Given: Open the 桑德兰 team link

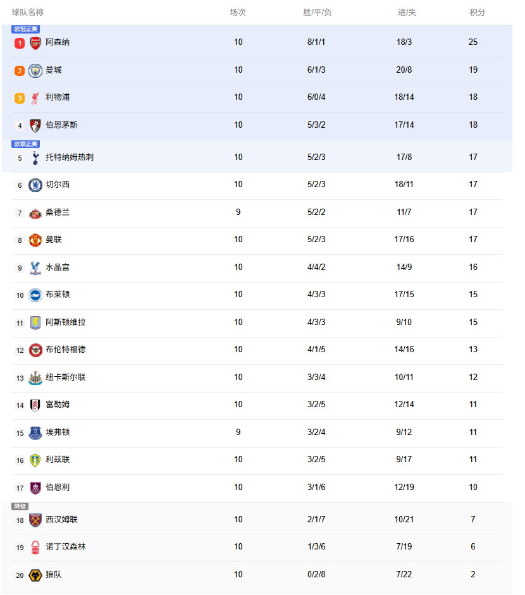Looking at the screenshot, I should point(58,212).
